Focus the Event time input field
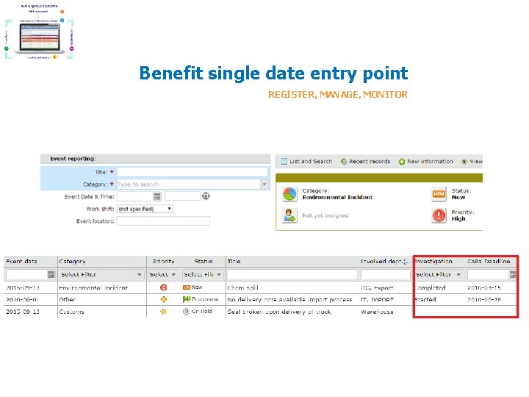Image resolution: width=529 pixels, height=397 pixels. click(x=182, y=196)
